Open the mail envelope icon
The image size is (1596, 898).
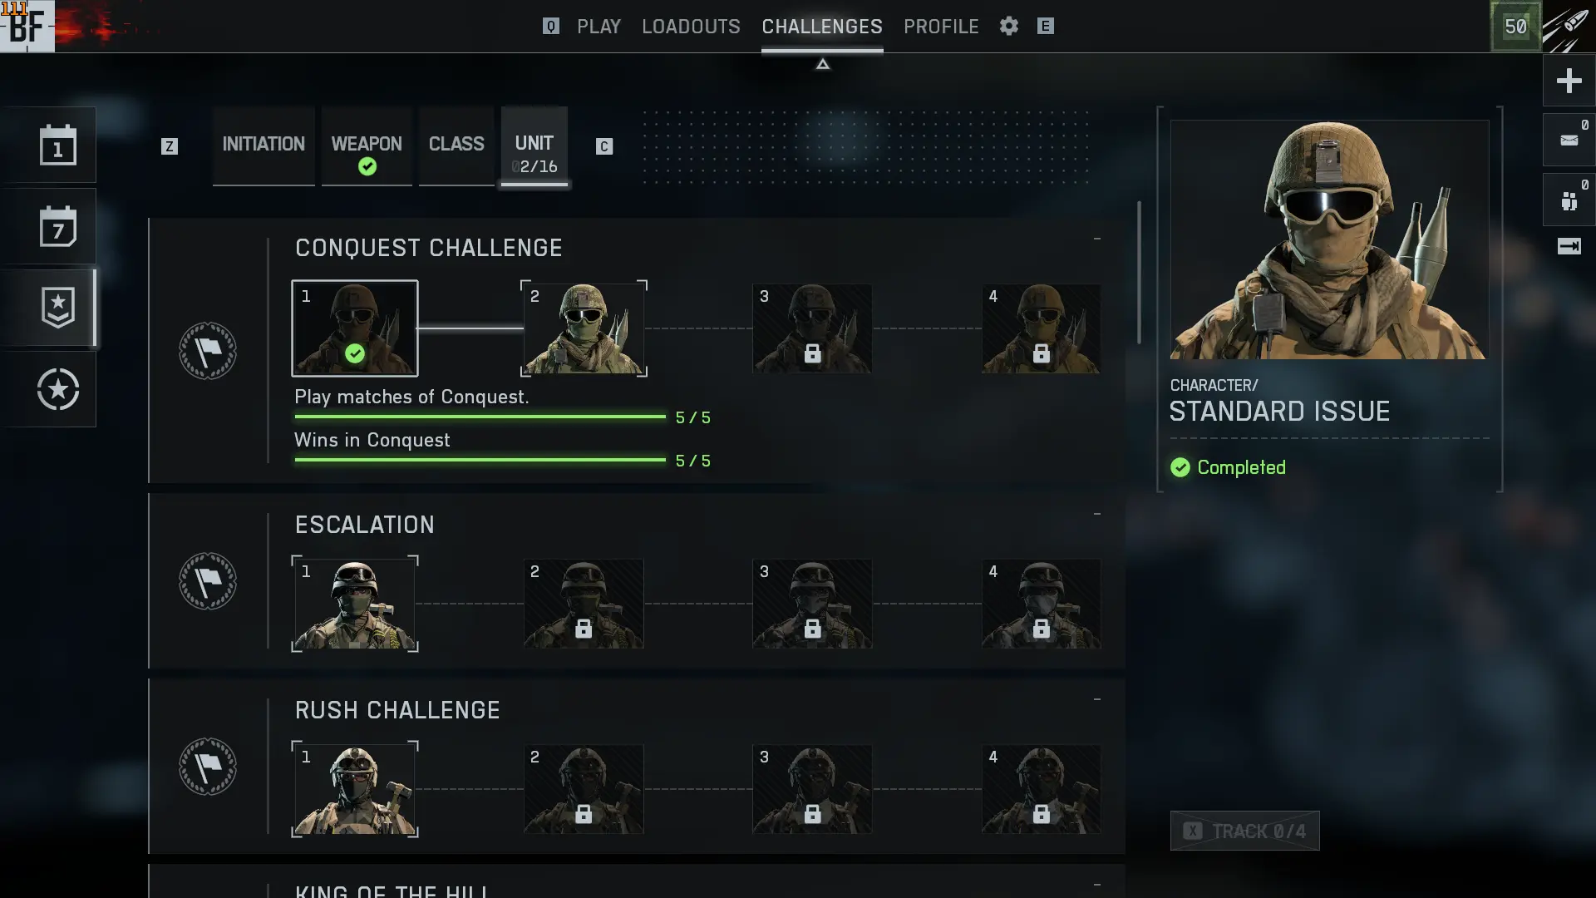coord(1569,140)
